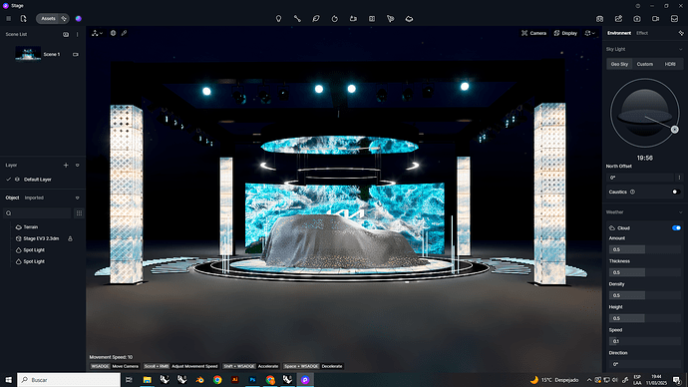This screenshot has height=387, width=688.
Task: Click the terrain tool icon in top toolbar
Action: 409,18
